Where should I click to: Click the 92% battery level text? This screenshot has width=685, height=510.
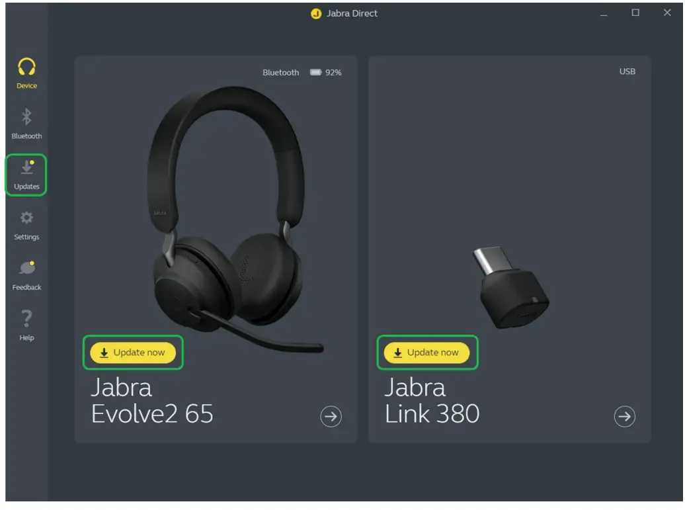pos(333,73)
